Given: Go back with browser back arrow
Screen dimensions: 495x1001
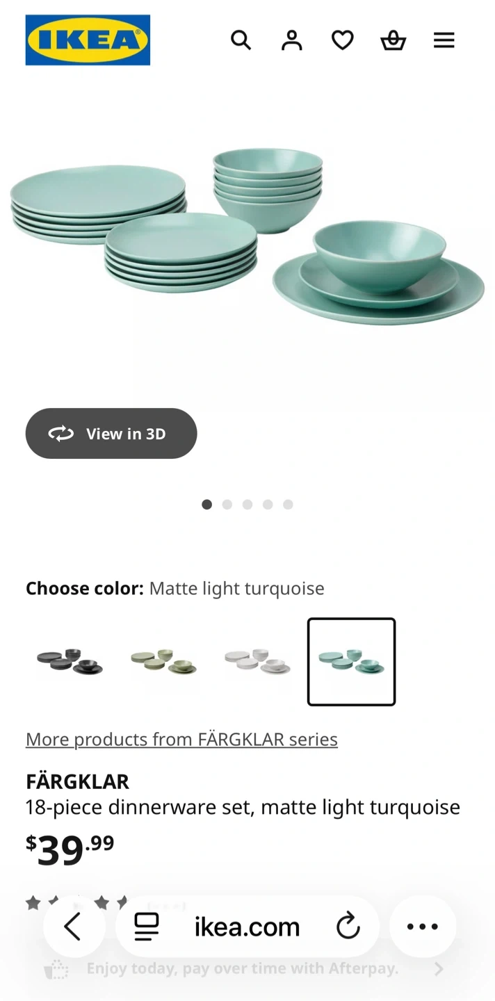Looking at the screenshot, I should (x=73, y=927).
